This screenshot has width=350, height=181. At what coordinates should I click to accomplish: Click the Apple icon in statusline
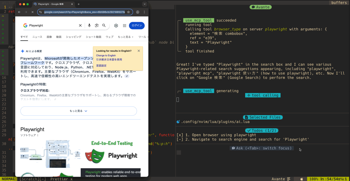(x=302, y=179)
